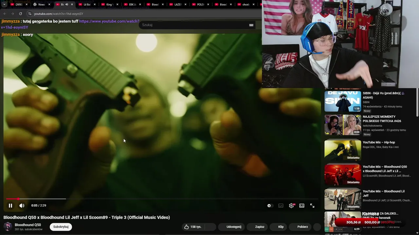Viewport: 419px width, 235px height.
Task: Close the LAZER tab
Action: [x=185, y=5]
